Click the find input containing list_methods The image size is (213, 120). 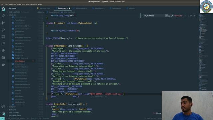pyautogui.click(x=154, y=16)
